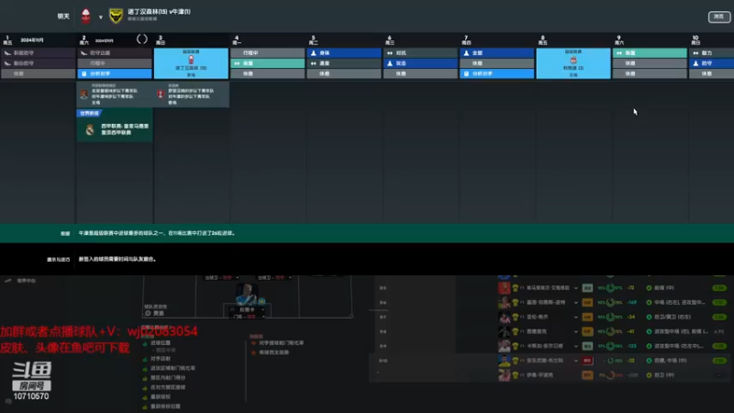Click the button in the top-right corner
The height and width of the screenshot is (413, 734).
coord(719,17)
